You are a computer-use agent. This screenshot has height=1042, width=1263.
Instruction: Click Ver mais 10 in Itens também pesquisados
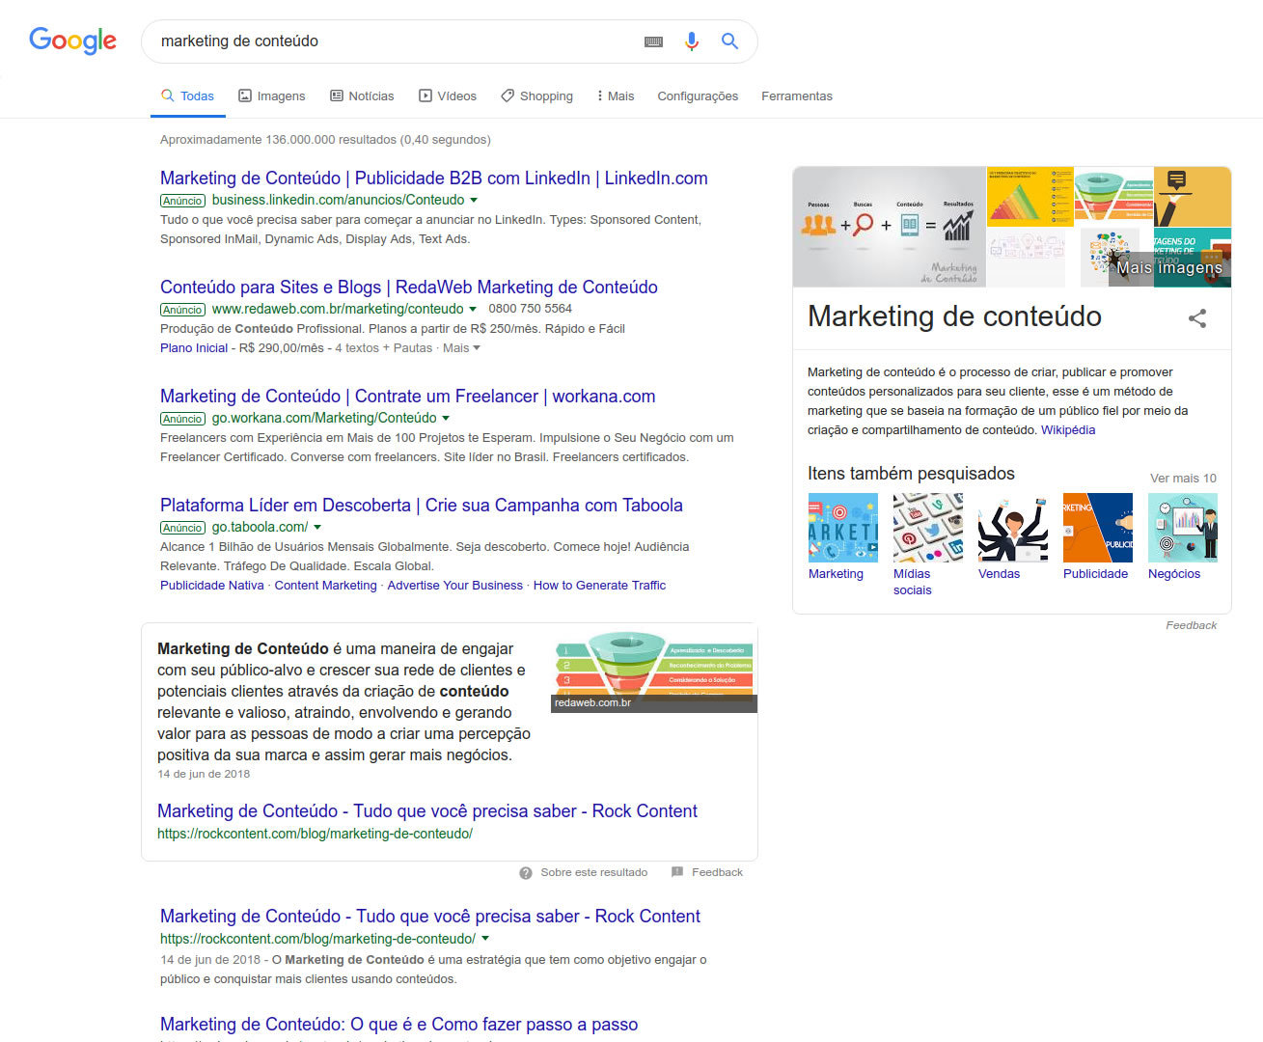click(1183, 479)
